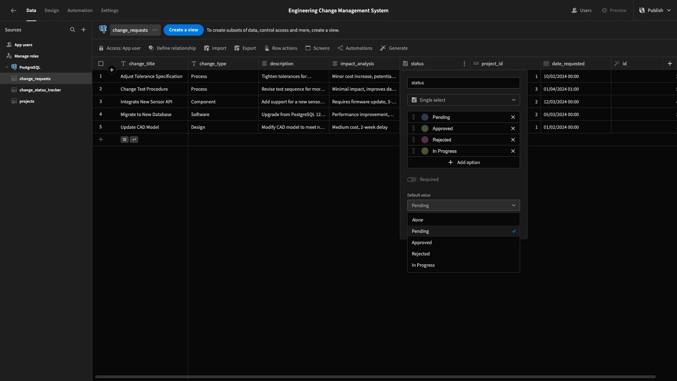The image size is (677, 381).
Task: Grab drag handle of Pending option
Action: click(414, 117)
